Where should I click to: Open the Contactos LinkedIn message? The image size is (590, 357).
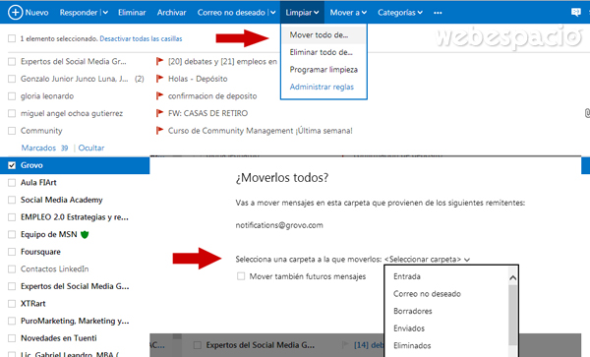pyautogui.click(x=54, y=268)
